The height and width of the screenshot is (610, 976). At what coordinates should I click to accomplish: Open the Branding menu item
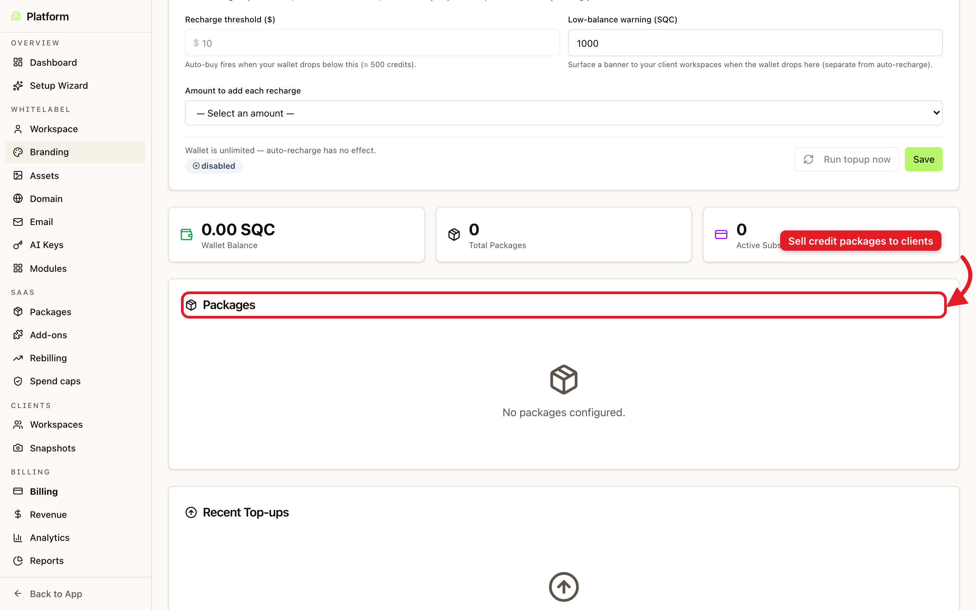(x=76, y=152)
